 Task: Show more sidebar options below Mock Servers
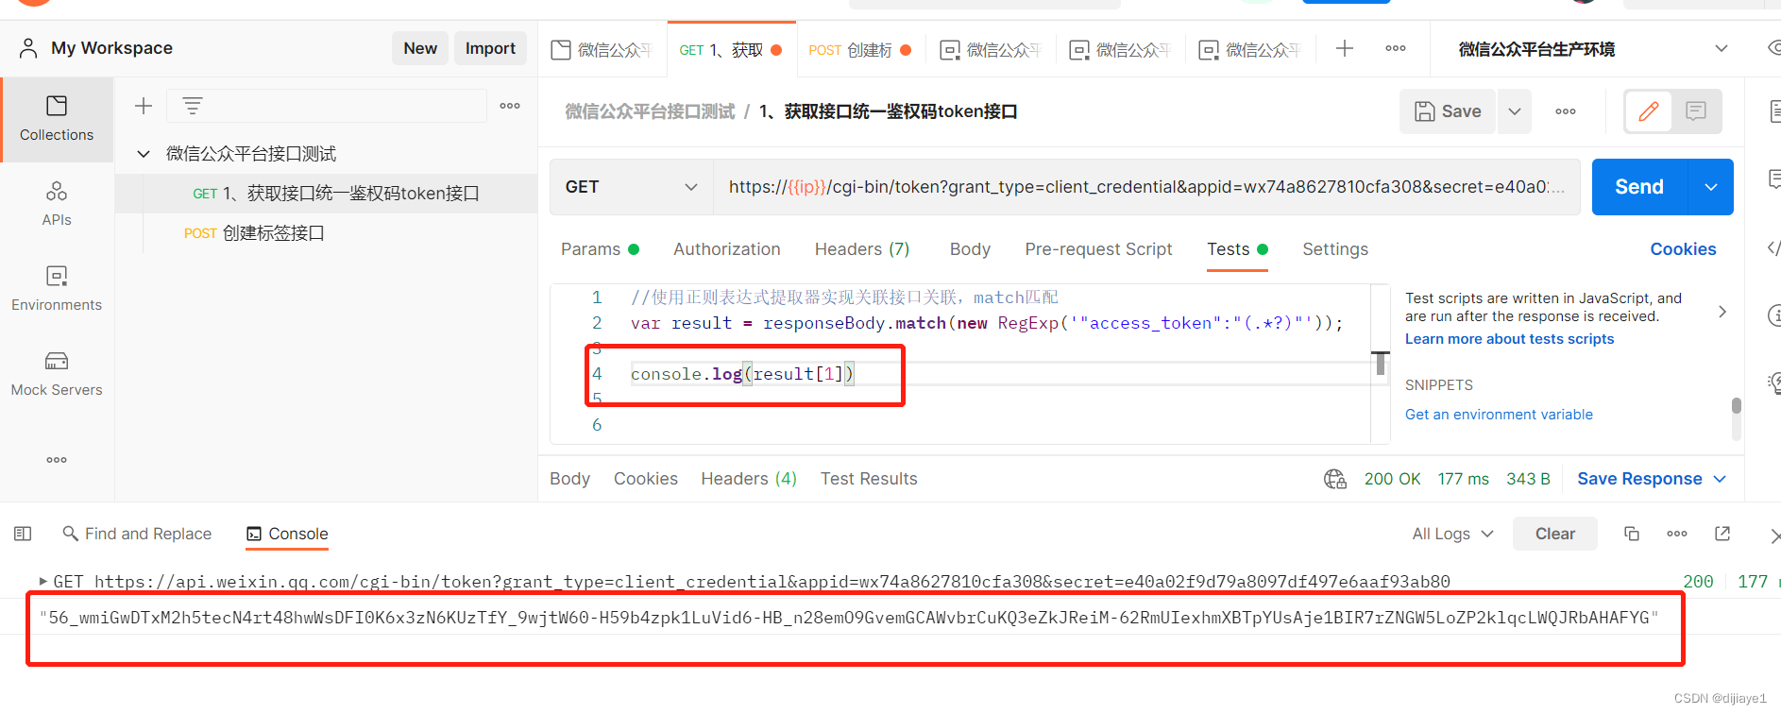click(x=57, y=460)
